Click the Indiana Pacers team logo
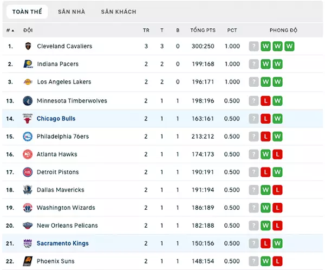 [28, 64]
